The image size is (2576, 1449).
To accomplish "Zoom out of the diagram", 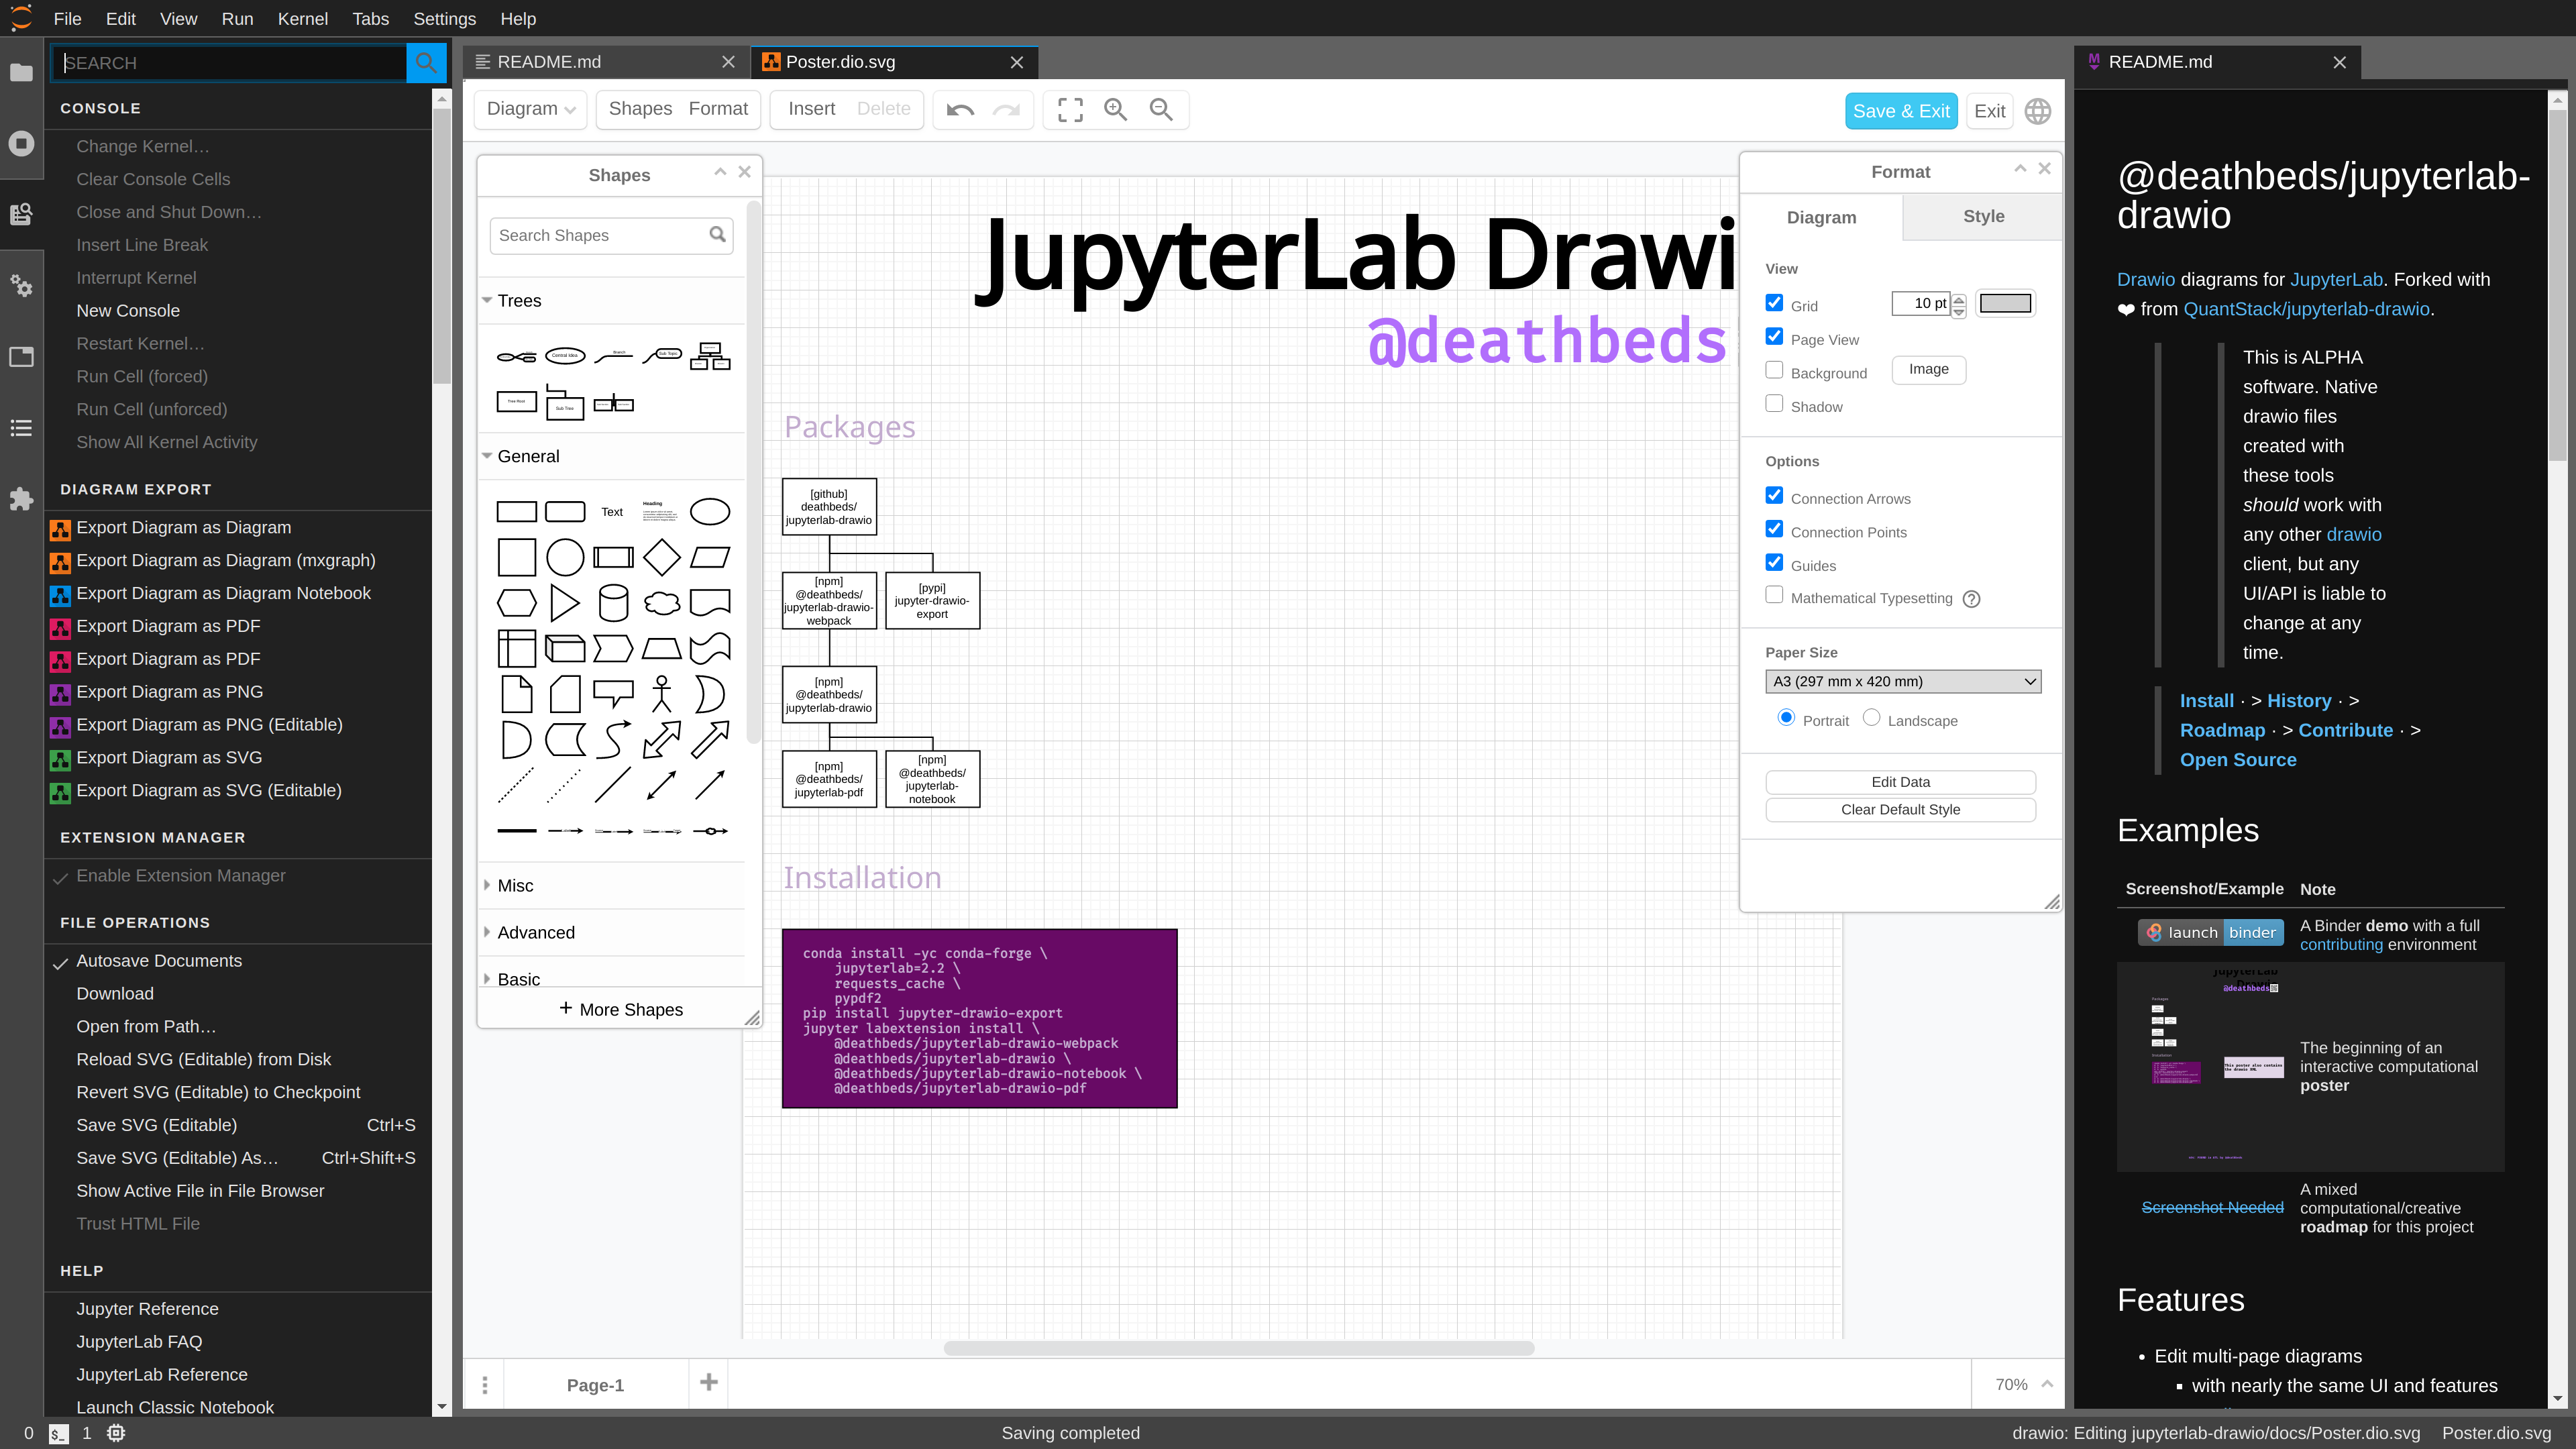I will pyautogui.click(x=1160, y=109).
